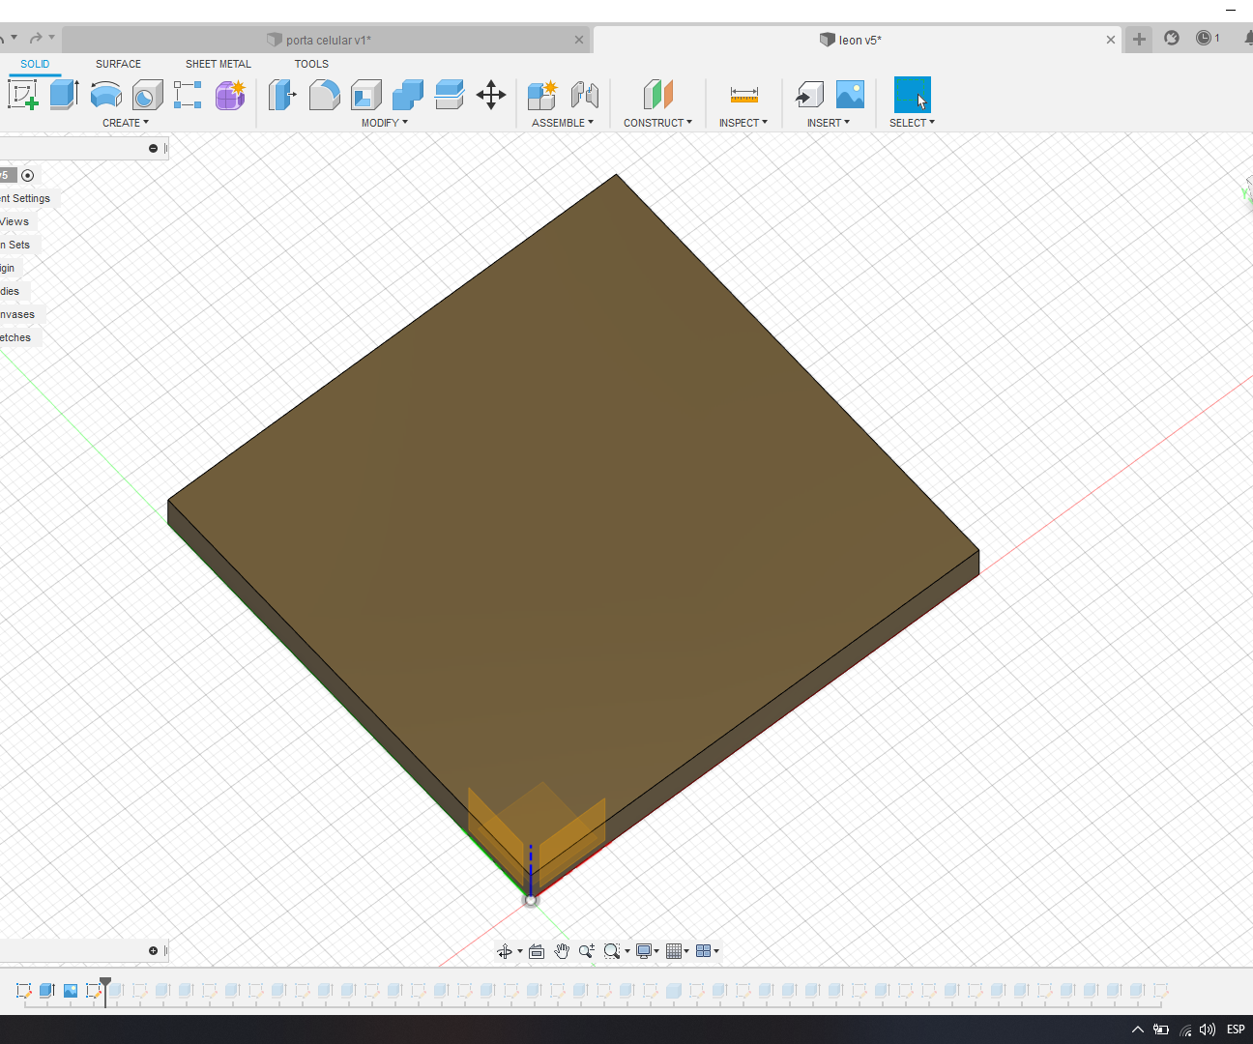This screenshot has width=1253, height=1044.
Task: Select the Pan hand tool
Action: [x=562, y=951]
